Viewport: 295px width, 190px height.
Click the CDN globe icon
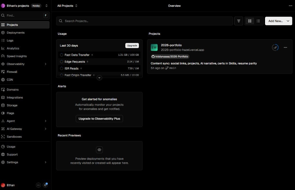tap(3, 80)
